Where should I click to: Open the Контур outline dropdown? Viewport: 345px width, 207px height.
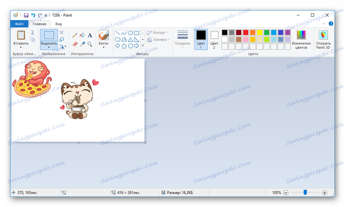tap(157, 32)
